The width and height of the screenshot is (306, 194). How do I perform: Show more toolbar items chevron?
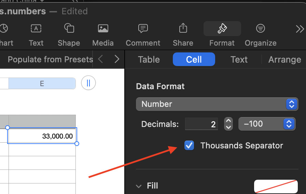pyautogui.click(x=300, y=29)
